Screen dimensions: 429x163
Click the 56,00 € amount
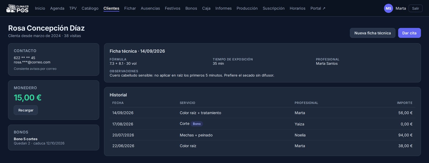(x=405, y=113)
